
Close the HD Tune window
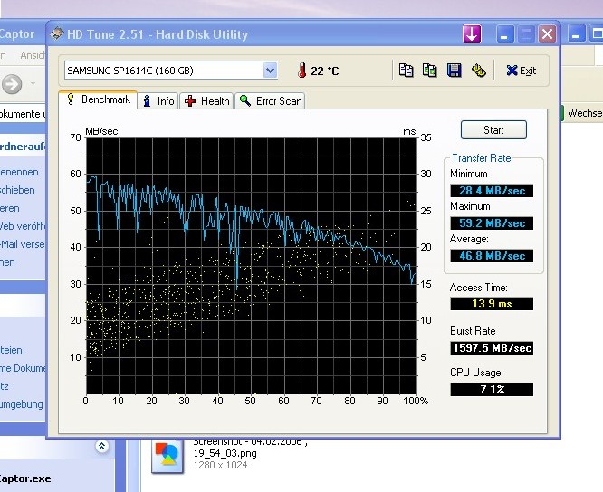coord(547,34)
